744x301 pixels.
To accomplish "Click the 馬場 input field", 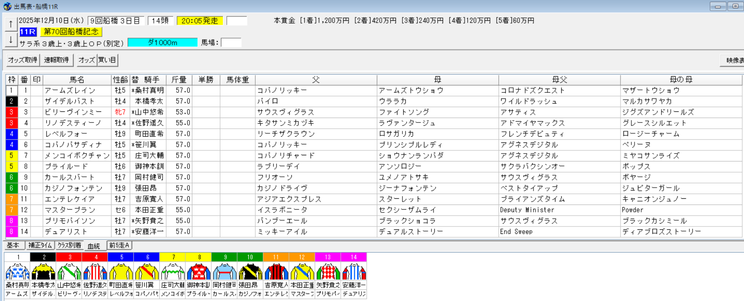I will tap(231, 43).
